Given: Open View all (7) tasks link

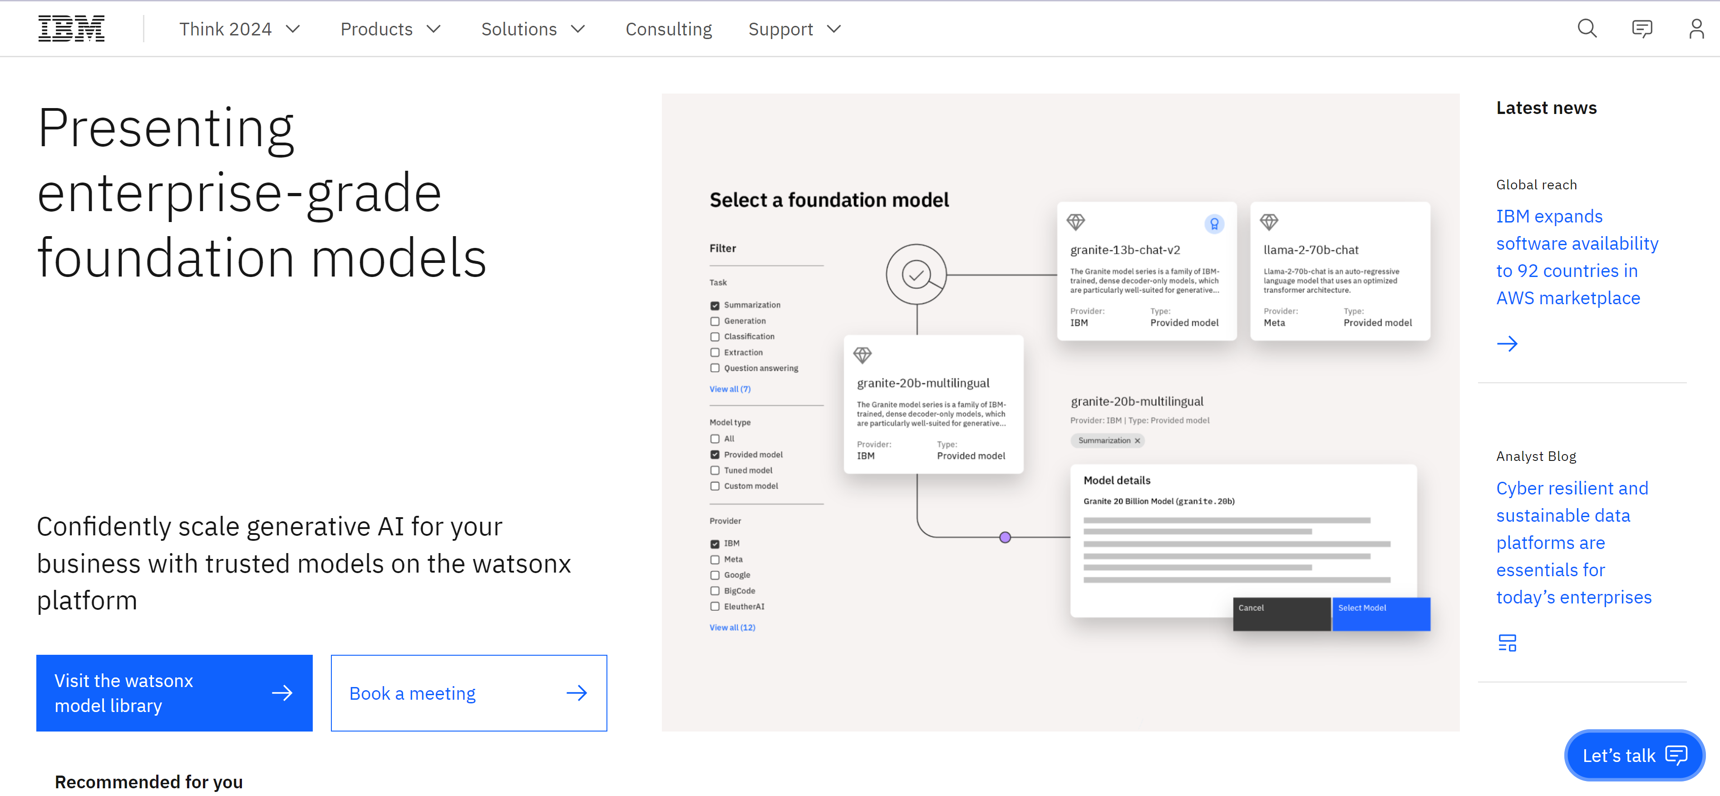Looking at the screenshot, I should pos(730,389).
